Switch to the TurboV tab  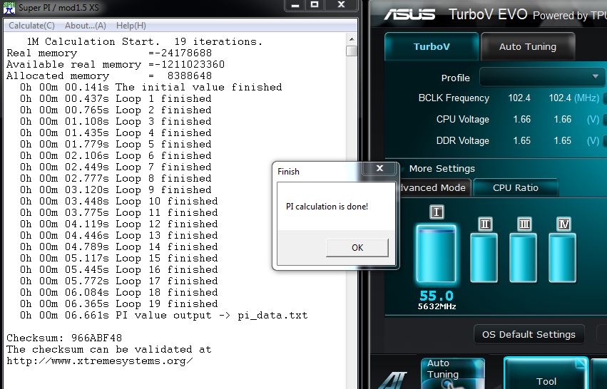tap(432, 47)
